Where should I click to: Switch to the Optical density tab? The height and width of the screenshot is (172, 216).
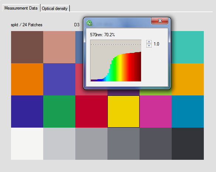pos(55,9)
